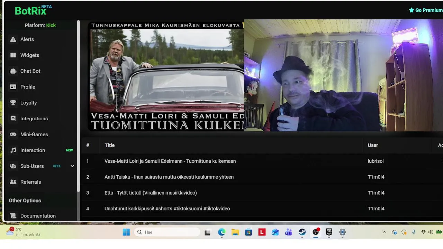Open Microsoft Teams from taskbar
Viewport: 443px width, 249px height.
289,232
